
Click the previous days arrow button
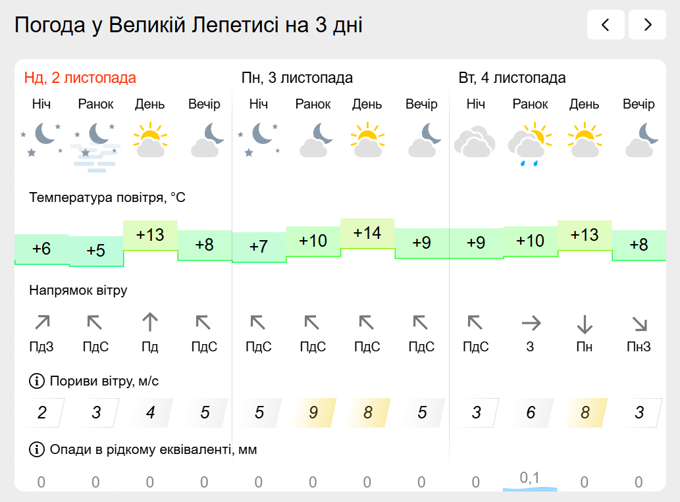606,25
